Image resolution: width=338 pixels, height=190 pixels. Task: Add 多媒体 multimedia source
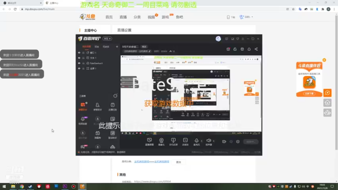(185, 142)
